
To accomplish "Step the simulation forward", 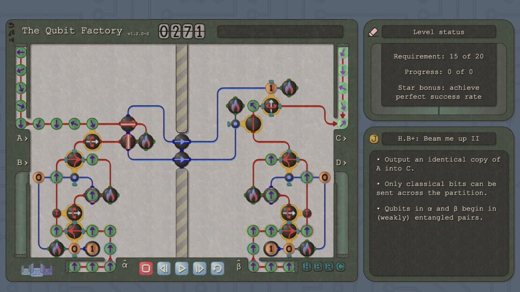I will coord(199,268).
